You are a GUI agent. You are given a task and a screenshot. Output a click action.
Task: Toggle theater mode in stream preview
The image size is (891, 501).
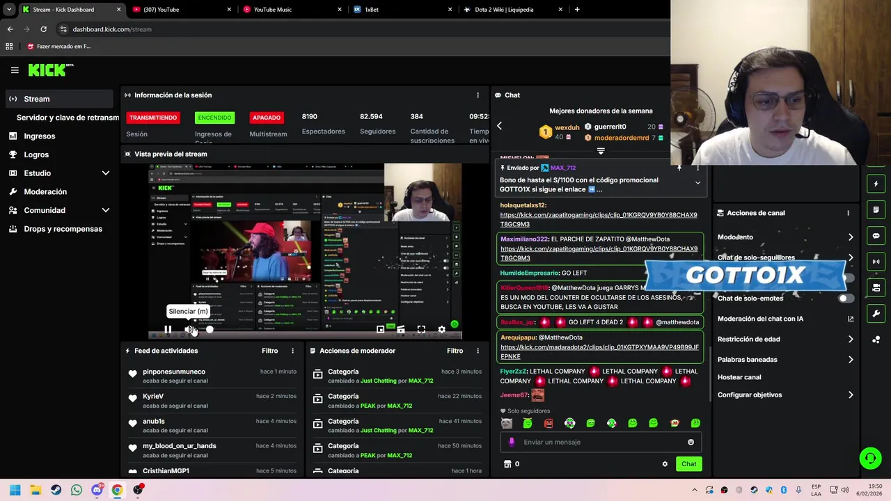click(400, 329)
